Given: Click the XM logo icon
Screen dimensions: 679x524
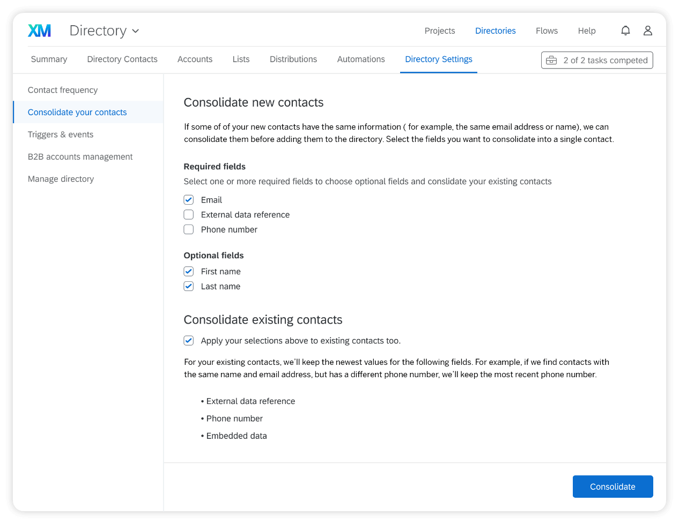Looking at the screenshot, I should pyautogui.click(x=39, y=31).
